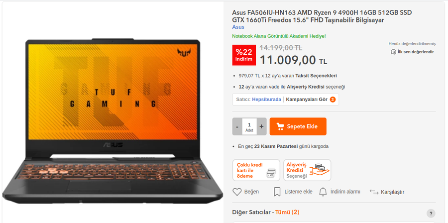The image size is (448, 223).
Task: Click the bookmark Listeme ekle icon
Action: point(277,192)
